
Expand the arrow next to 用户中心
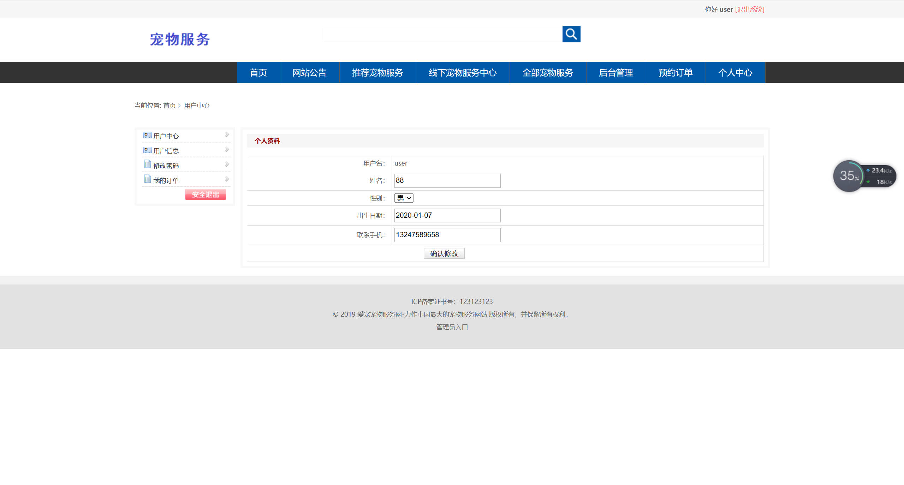(227, 134)
